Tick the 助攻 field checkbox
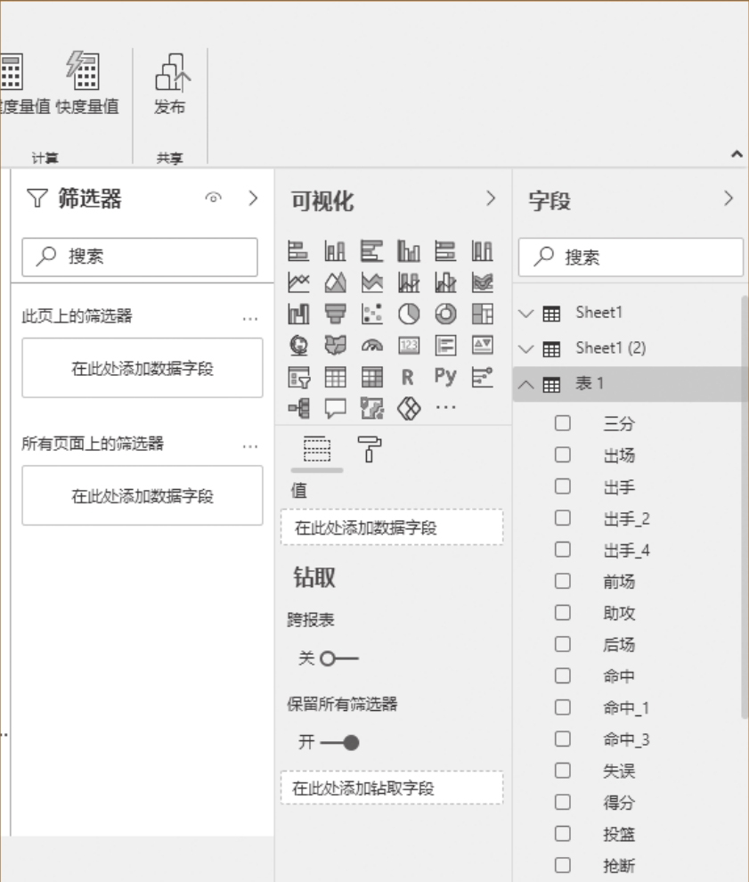749x882 pixels. [562, 613]
